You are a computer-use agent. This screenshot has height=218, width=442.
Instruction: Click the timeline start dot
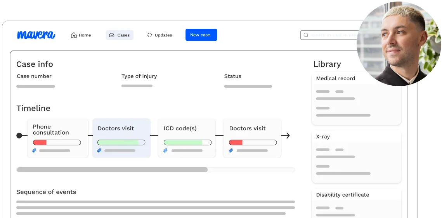19,135
